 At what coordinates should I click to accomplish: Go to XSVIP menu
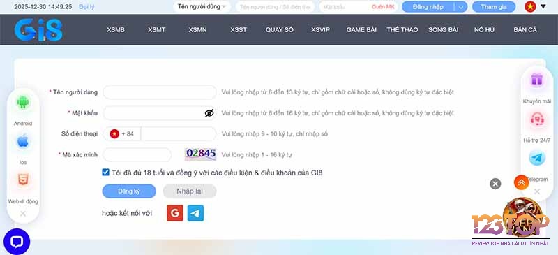pyautogui.click(x=320, y=30)
